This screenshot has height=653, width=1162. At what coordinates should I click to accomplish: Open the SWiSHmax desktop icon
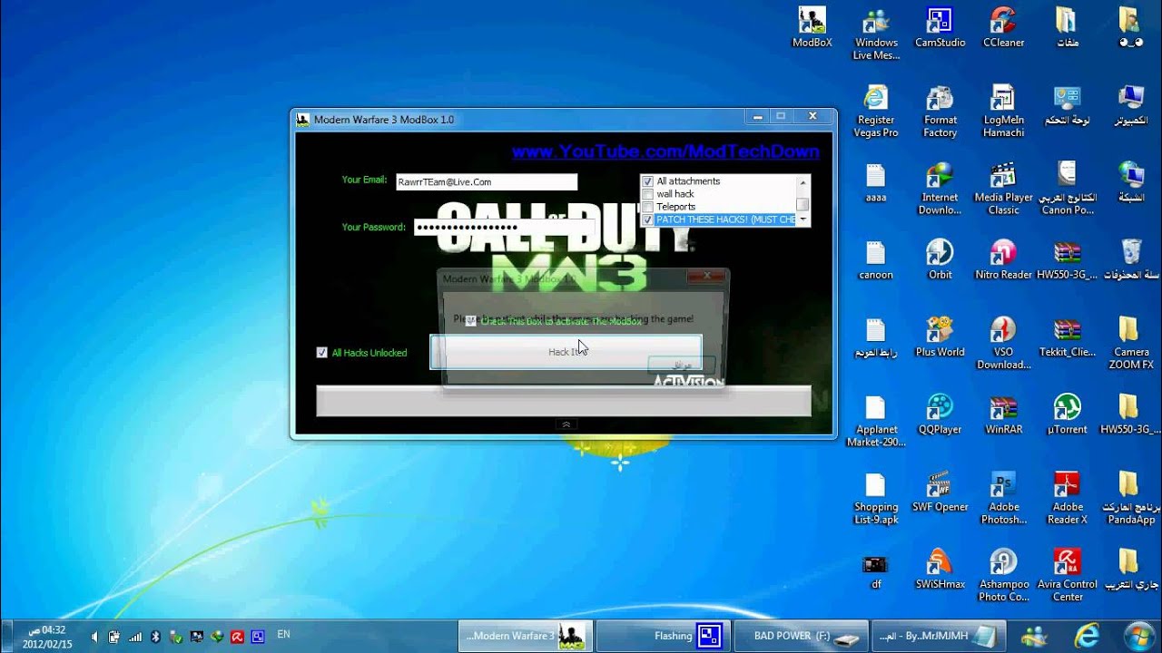pos(940,570)
